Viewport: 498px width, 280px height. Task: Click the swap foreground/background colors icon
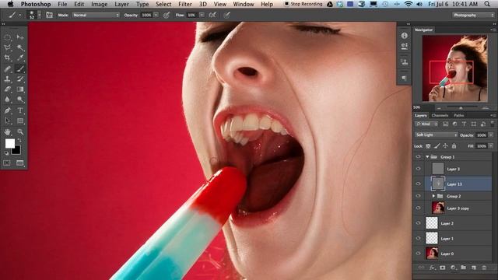19,140
